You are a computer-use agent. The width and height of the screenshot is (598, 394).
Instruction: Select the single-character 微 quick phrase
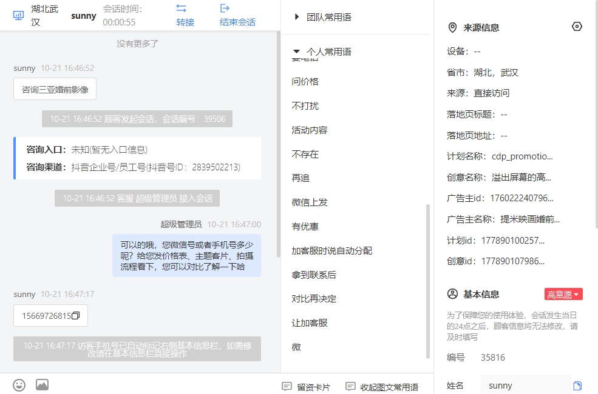[x=296, y=347]
